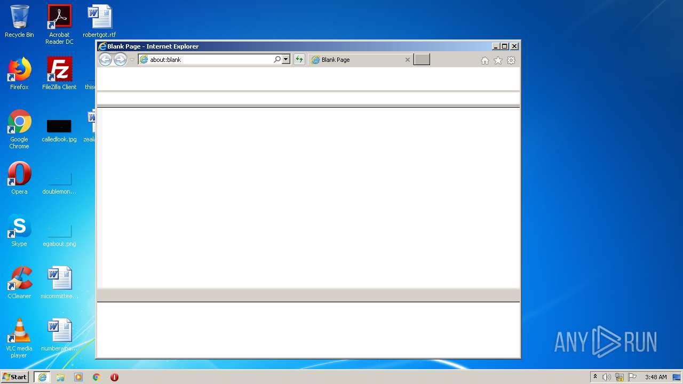The height and width of the screenshot is (384, 683).
Task: Click the address bar search magnifier
Action: click(x=277, y=60)
